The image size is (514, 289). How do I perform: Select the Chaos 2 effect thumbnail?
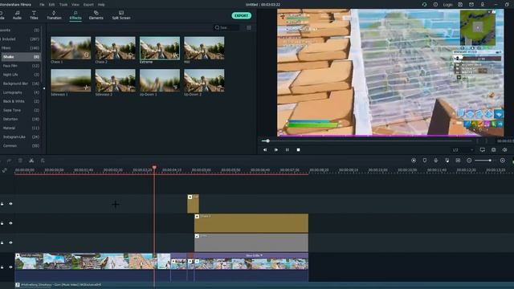116,48
